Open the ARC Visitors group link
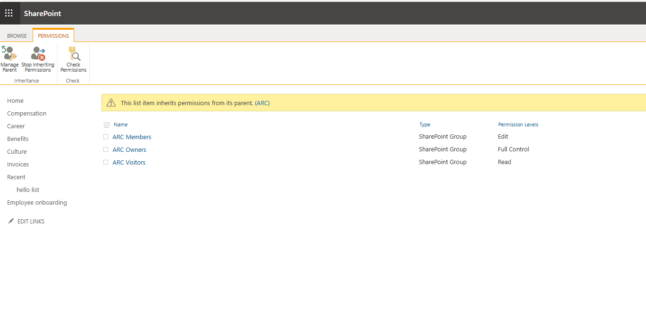This screenshot has height=331, width=646. click(129, 163)
